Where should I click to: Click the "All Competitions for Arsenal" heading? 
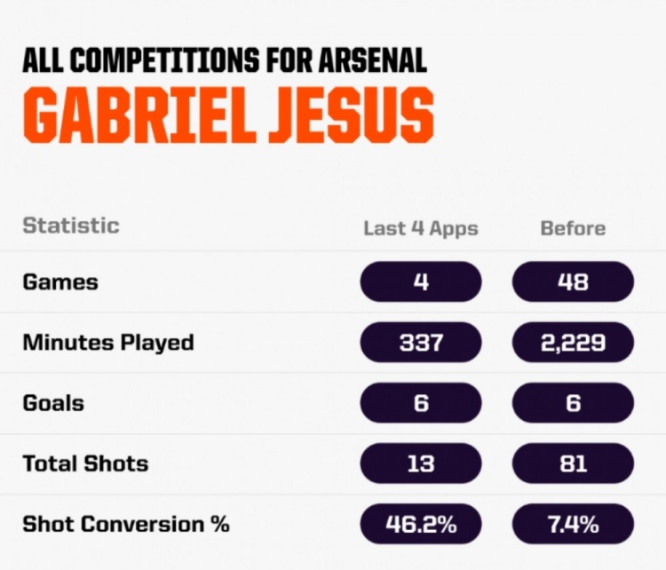click(x=224, y=60)
